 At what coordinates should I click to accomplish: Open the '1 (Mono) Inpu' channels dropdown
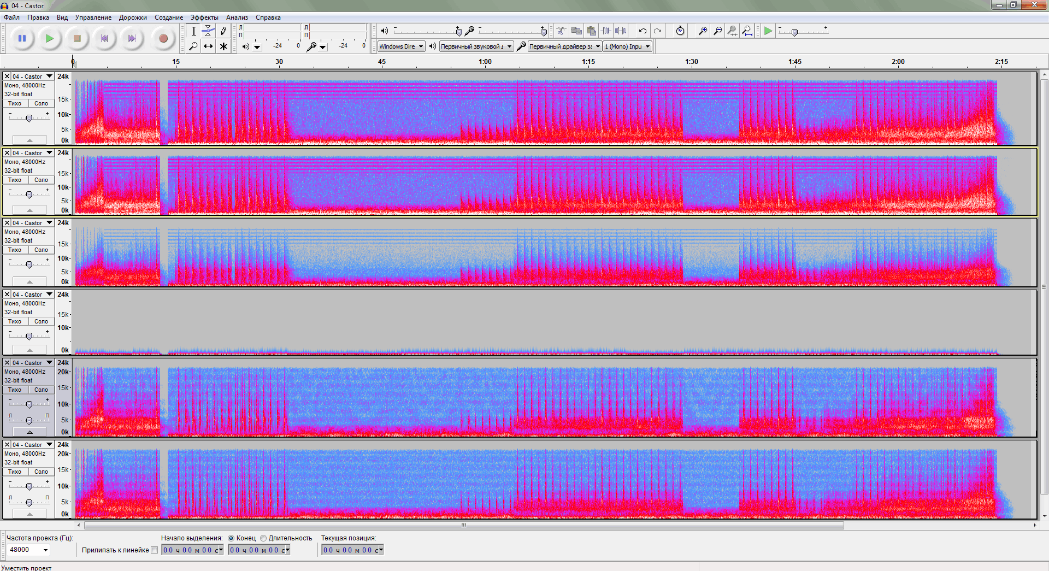click(627, 46)
